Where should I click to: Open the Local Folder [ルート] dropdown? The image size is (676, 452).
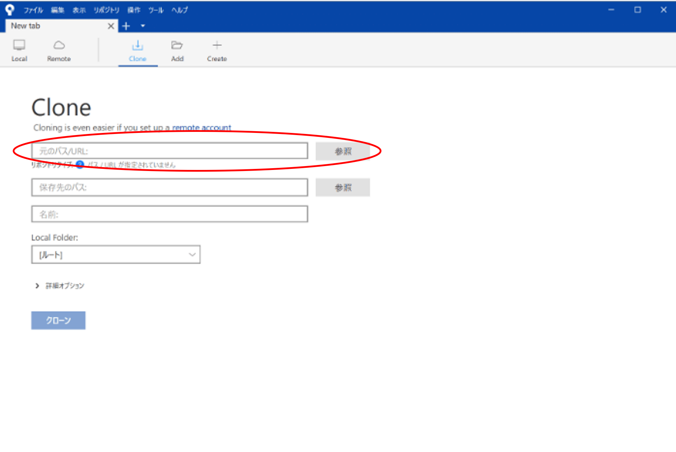[x=116, y=255]
